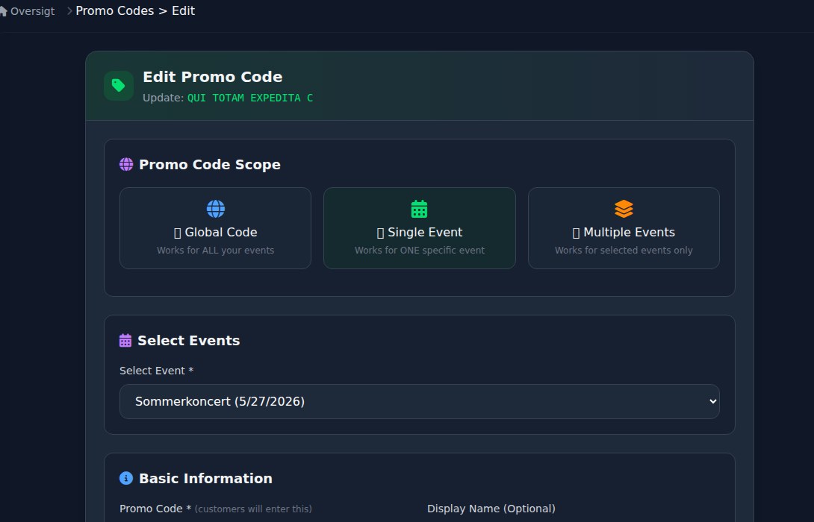Click the 'Promo Code *' field label
This screenshot has height=522, width=814.
click(155, 509)
